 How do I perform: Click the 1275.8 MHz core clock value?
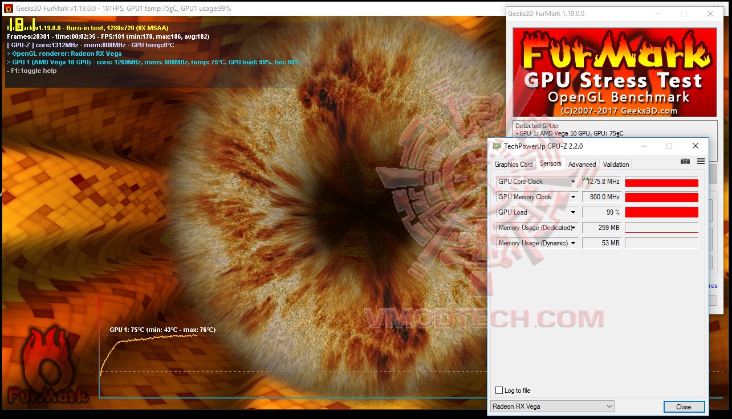pyautogui.click(x=601, y=182)
